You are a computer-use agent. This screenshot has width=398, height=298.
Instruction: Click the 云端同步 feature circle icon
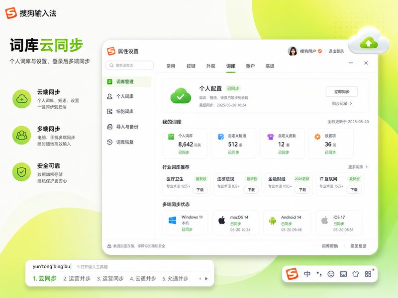(22, 99)
